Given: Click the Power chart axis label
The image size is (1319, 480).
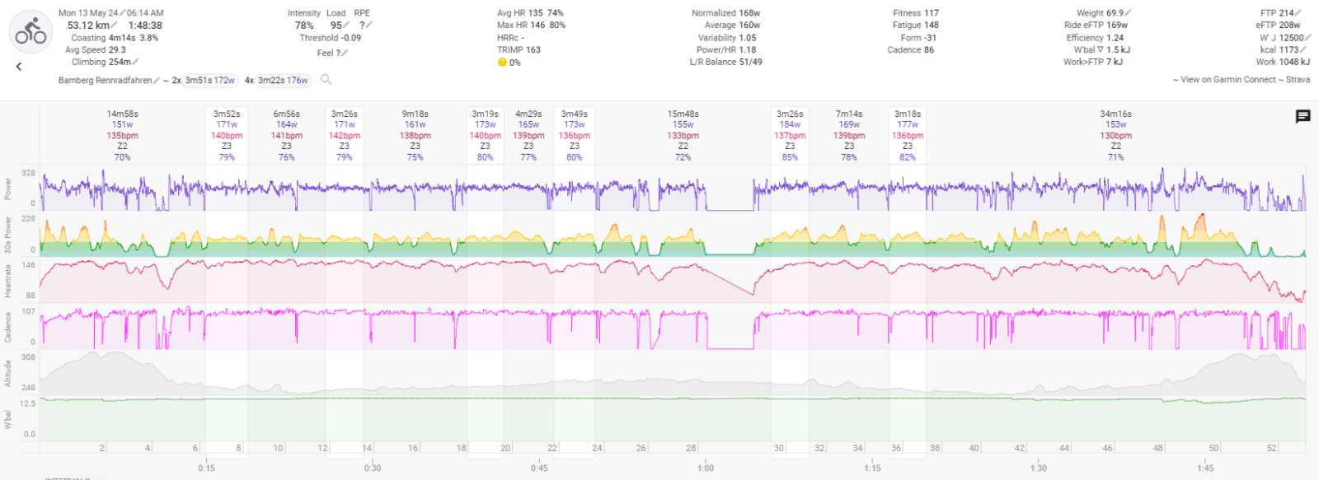Looking at the screenshot, I should point(8,189).
